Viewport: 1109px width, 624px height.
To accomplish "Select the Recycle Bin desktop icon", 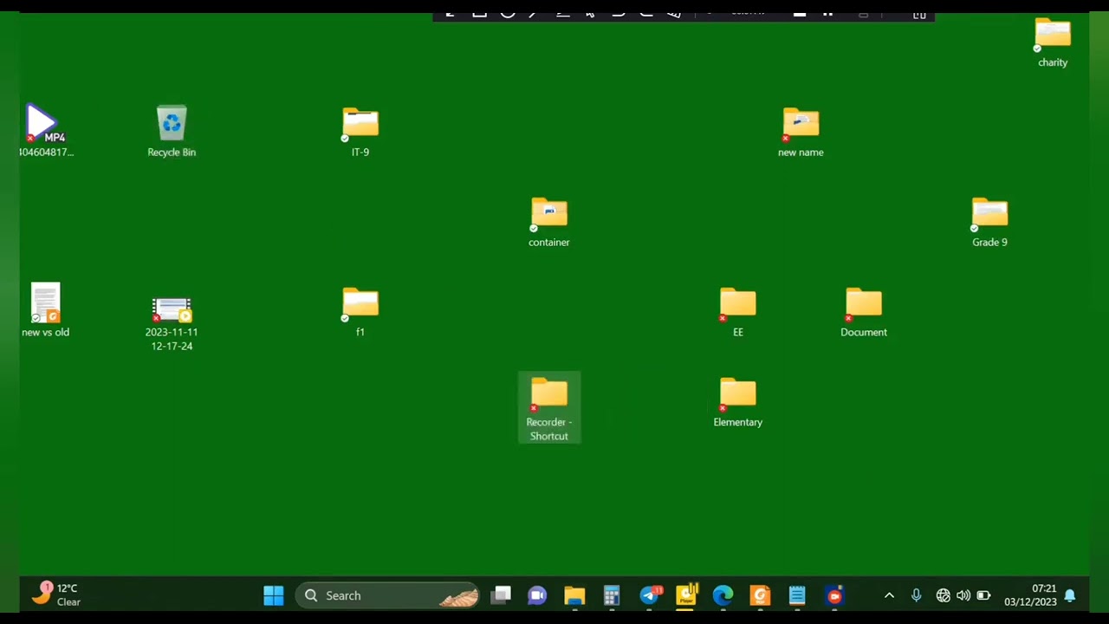I will [172, 132].
